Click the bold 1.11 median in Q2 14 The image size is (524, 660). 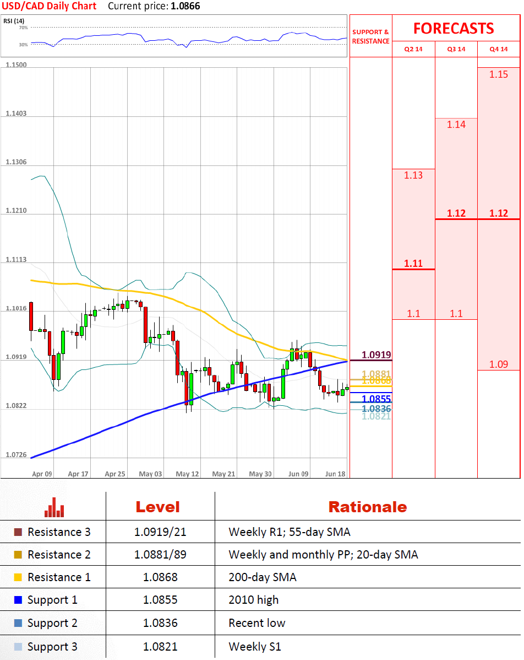click(413, 264)
